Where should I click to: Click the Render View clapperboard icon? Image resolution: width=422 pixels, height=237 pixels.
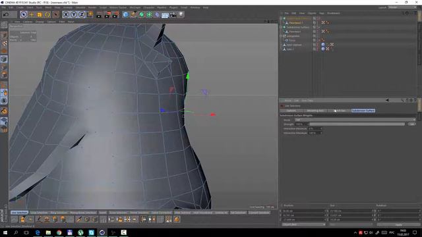coord(99,14)
